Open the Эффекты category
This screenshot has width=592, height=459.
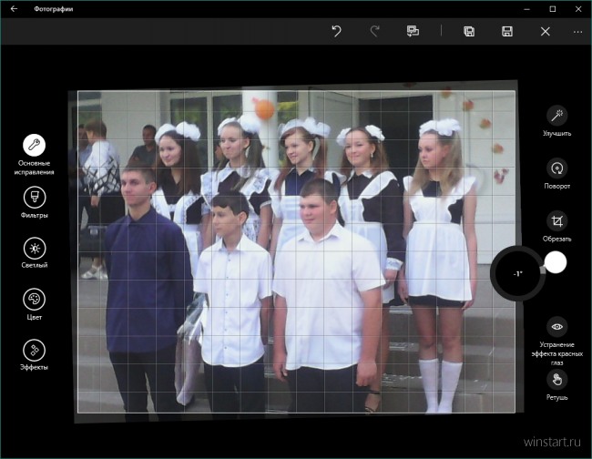[35, 351]
